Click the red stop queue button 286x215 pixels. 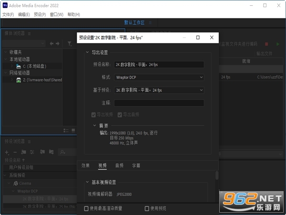coord(266,44)
